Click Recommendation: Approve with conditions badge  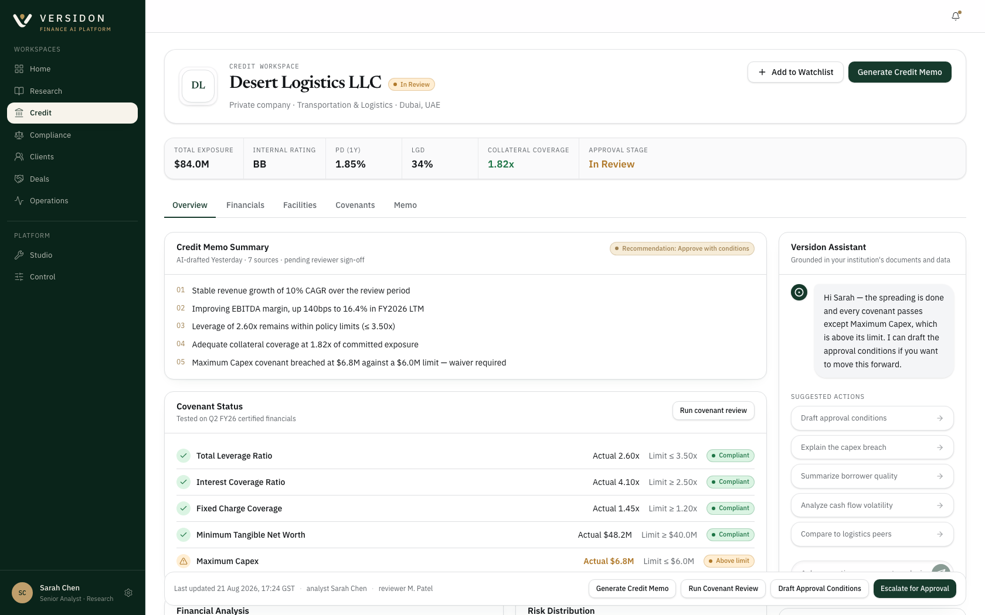click(x=682, y=248)
